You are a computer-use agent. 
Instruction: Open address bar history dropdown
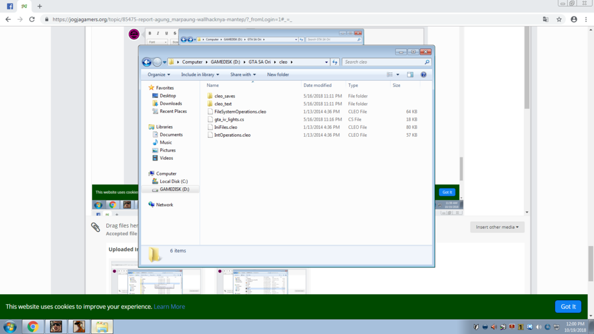(x=326, y=62)
